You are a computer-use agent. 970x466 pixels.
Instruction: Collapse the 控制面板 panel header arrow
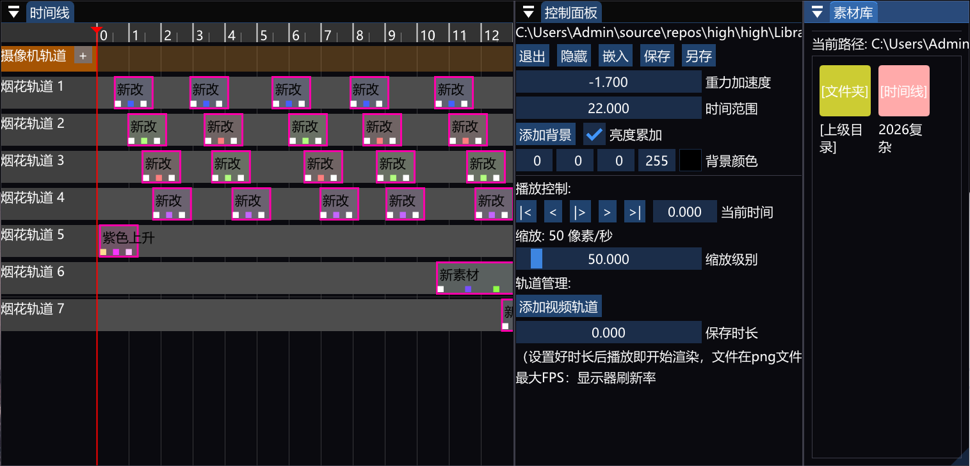(x=528, y=12)
